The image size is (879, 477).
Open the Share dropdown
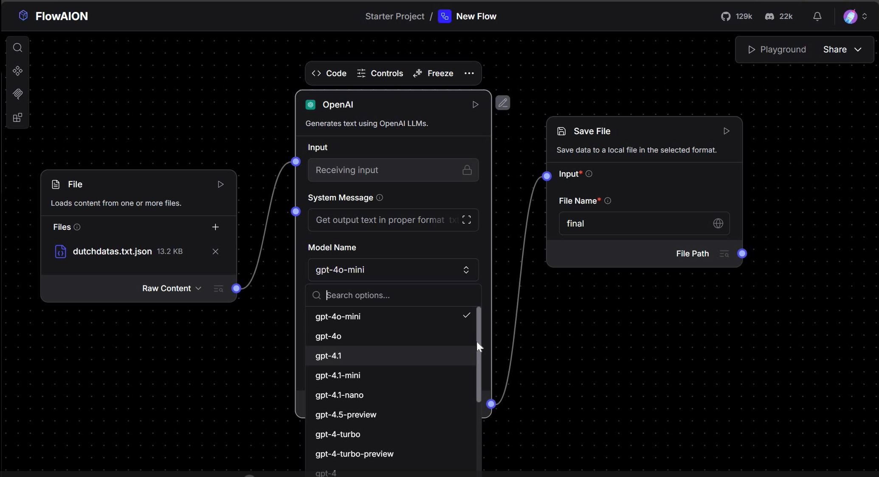click(842, 50)
